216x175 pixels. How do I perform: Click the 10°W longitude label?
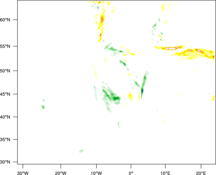coord(96,173)
